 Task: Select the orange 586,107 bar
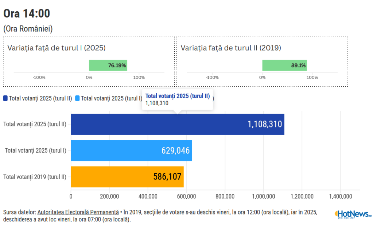pyautogui.click(x=127, y=177)
